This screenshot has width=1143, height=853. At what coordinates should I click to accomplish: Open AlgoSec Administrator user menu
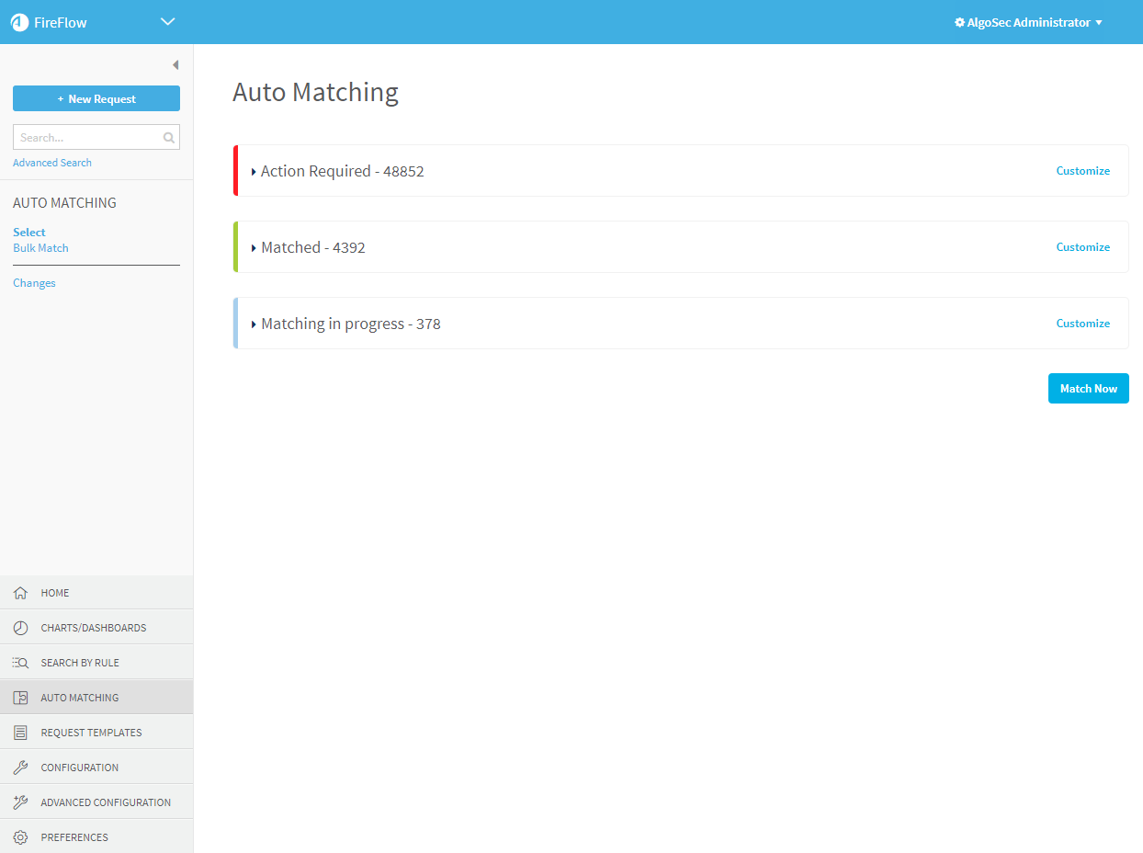(x=1028, y=22)
